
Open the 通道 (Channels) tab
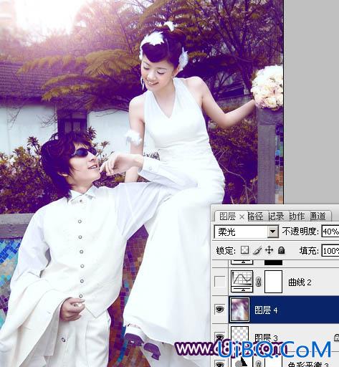click(x=318, y=216)
